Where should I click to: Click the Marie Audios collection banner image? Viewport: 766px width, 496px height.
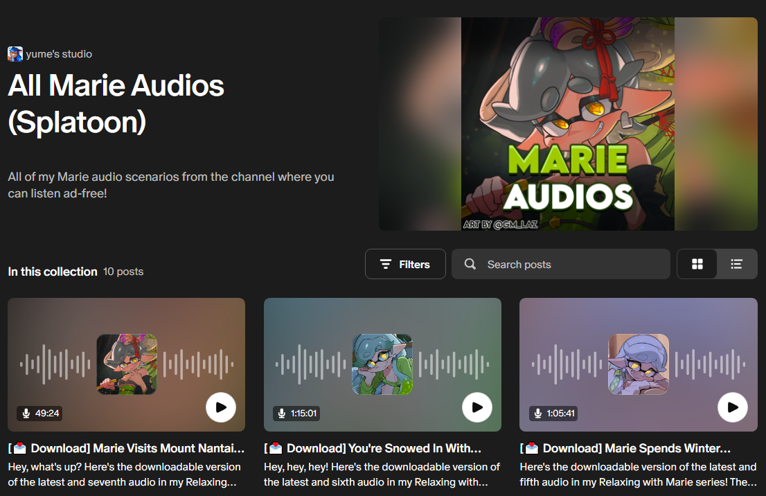tap(568, 124)
